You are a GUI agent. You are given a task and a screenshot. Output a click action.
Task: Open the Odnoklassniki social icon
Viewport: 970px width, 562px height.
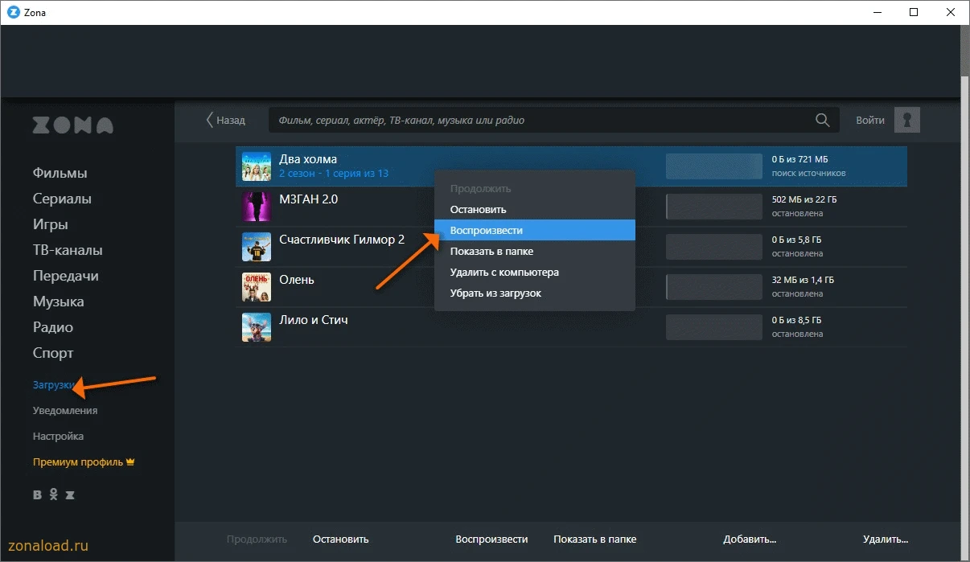click(54, 495)
